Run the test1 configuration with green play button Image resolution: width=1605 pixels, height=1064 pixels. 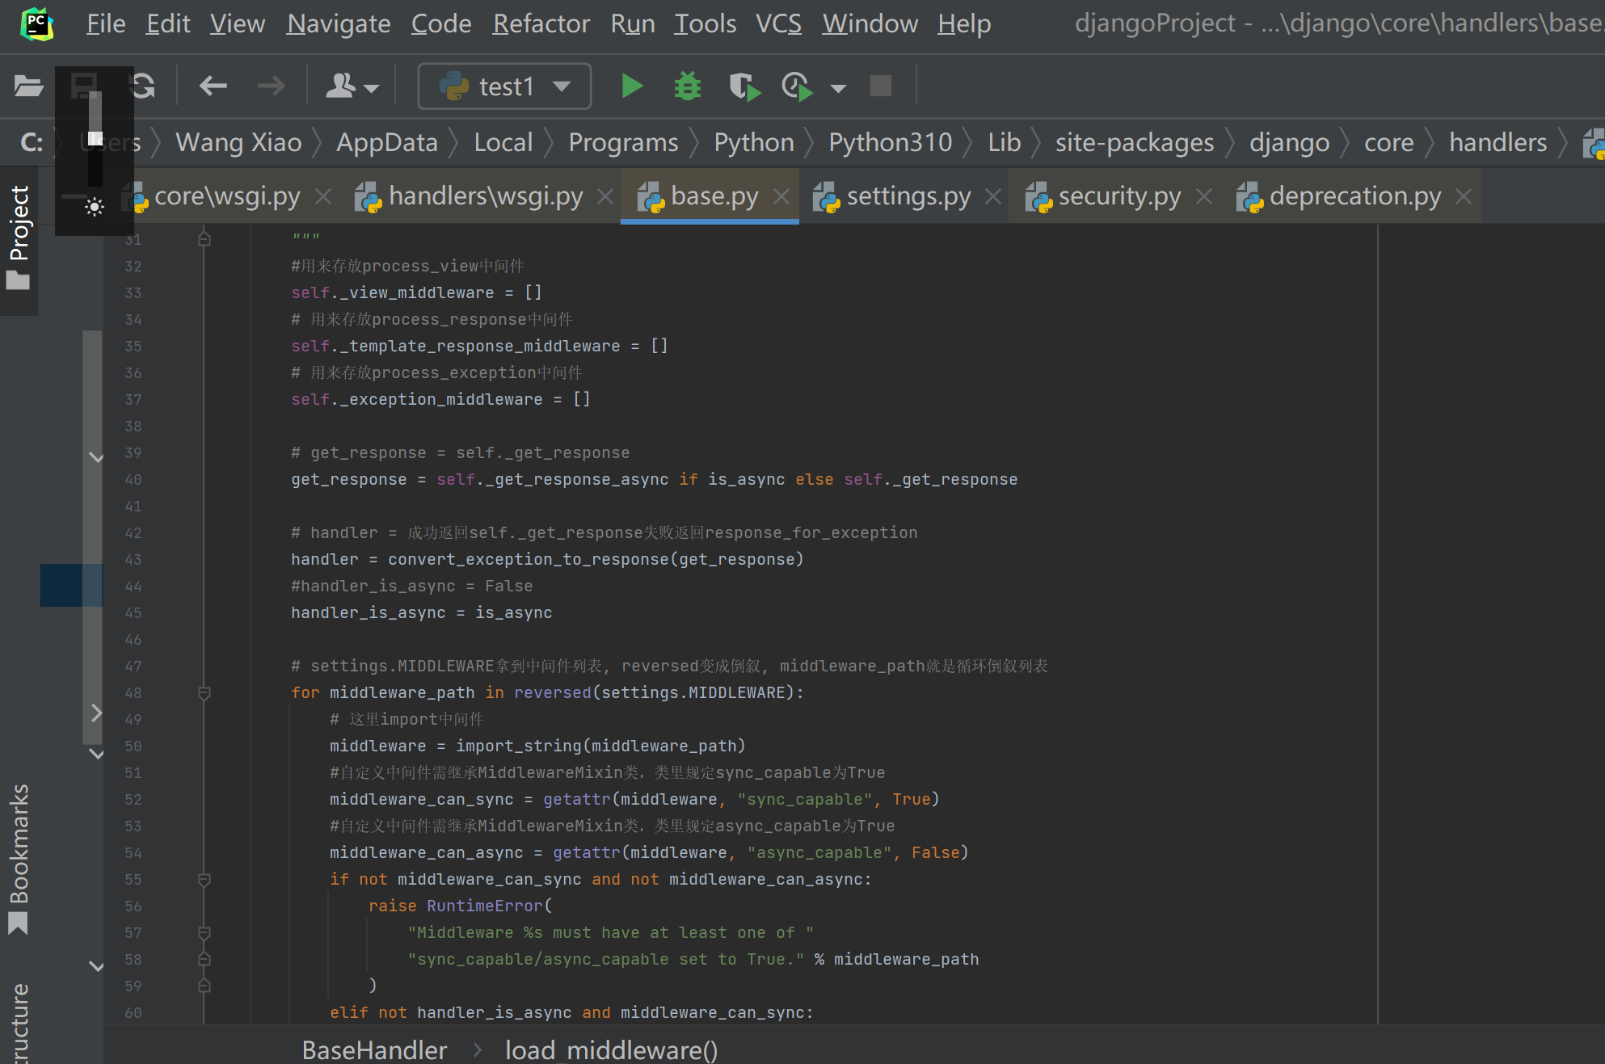click(632, 86)
